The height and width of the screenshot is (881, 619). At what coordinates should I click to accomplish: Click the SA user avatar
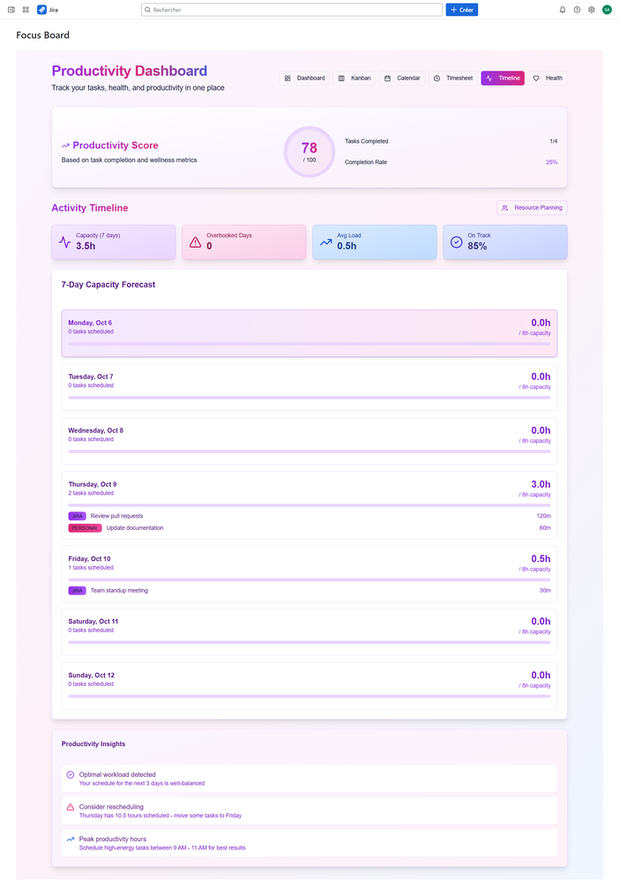coord(606,10)
